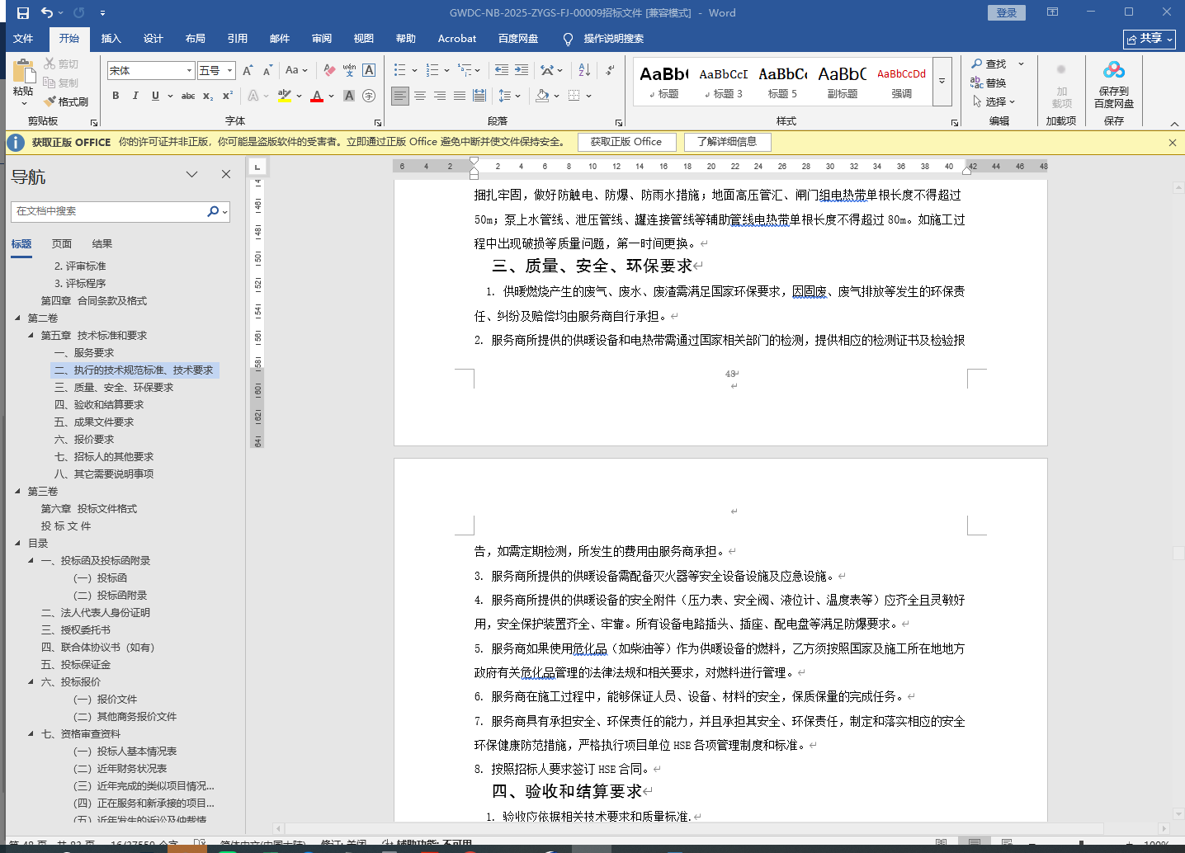Switch to 结果 tab in Navigation pane
This screenshot has height=853, width=1185.
point(102,243)
